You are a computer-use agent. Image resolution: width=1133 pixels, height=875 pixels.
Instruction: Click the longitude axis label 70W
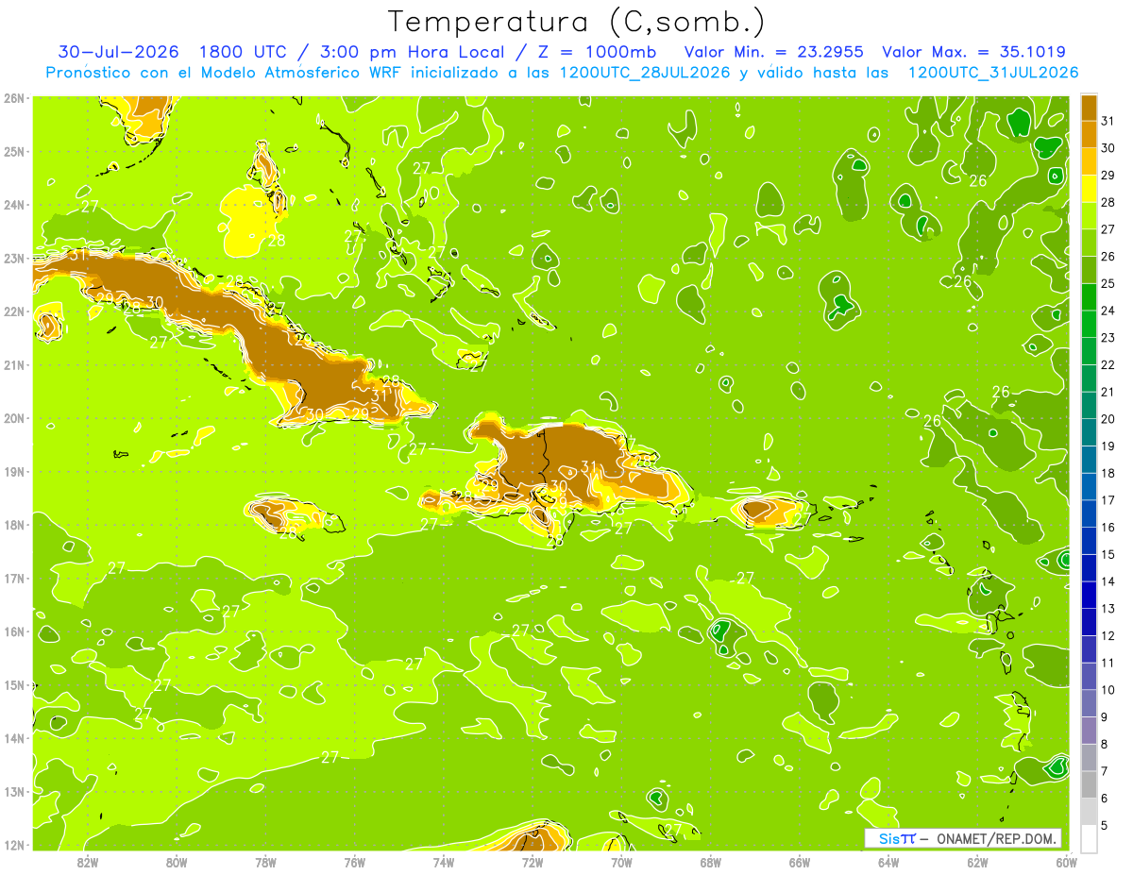pyautogui.click(x=621, y=862)
